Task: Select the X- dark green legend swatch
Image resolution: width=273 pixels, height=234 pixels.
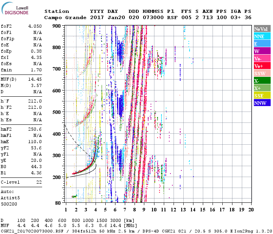Action: (x=262, y=81)
